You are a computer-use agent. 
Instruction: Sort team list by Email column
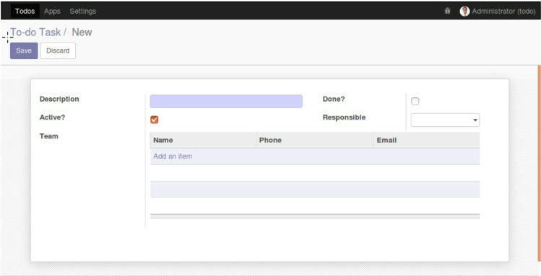click(386, 140)
